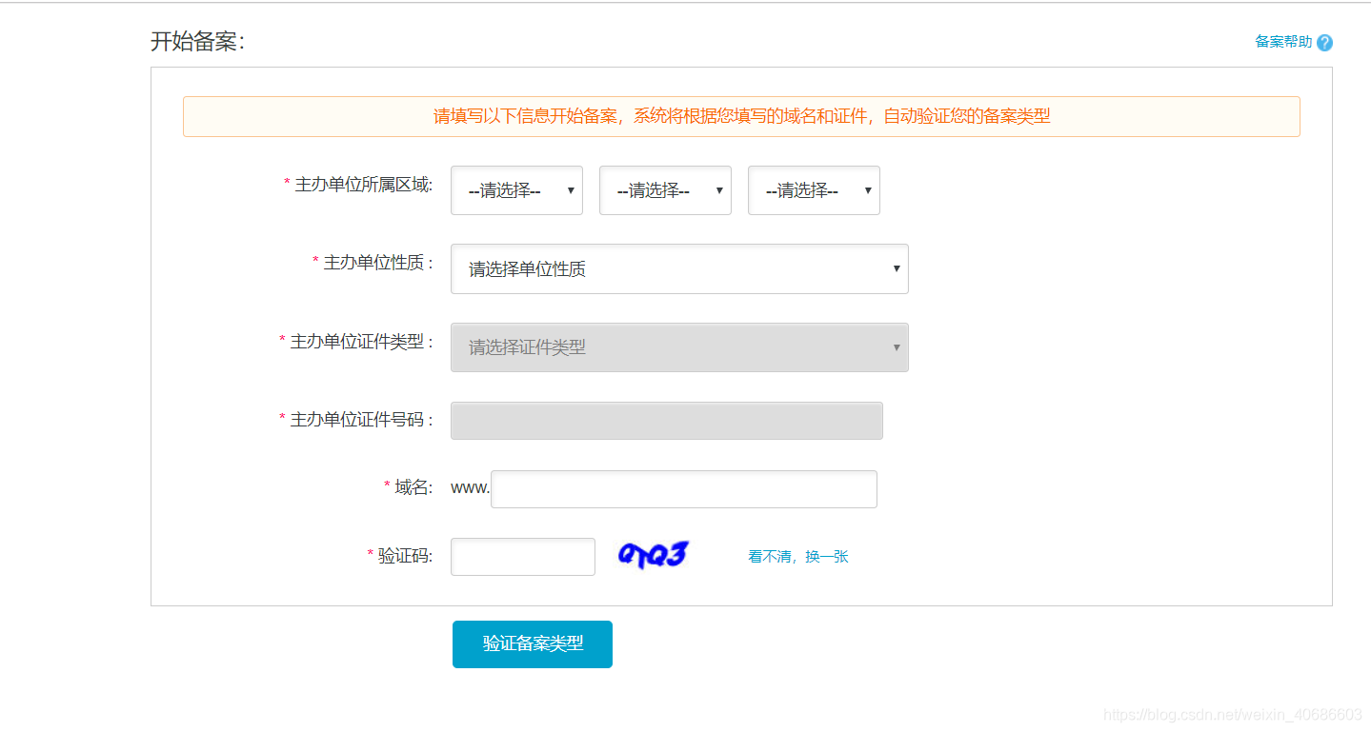Click the blue question-mark help icon

click(x=1324, y=43)
